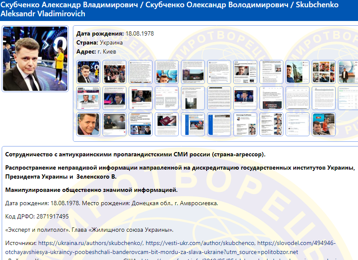Follow the vesti-ukr.com/author/skubchenco link

[x=200, y=243]
